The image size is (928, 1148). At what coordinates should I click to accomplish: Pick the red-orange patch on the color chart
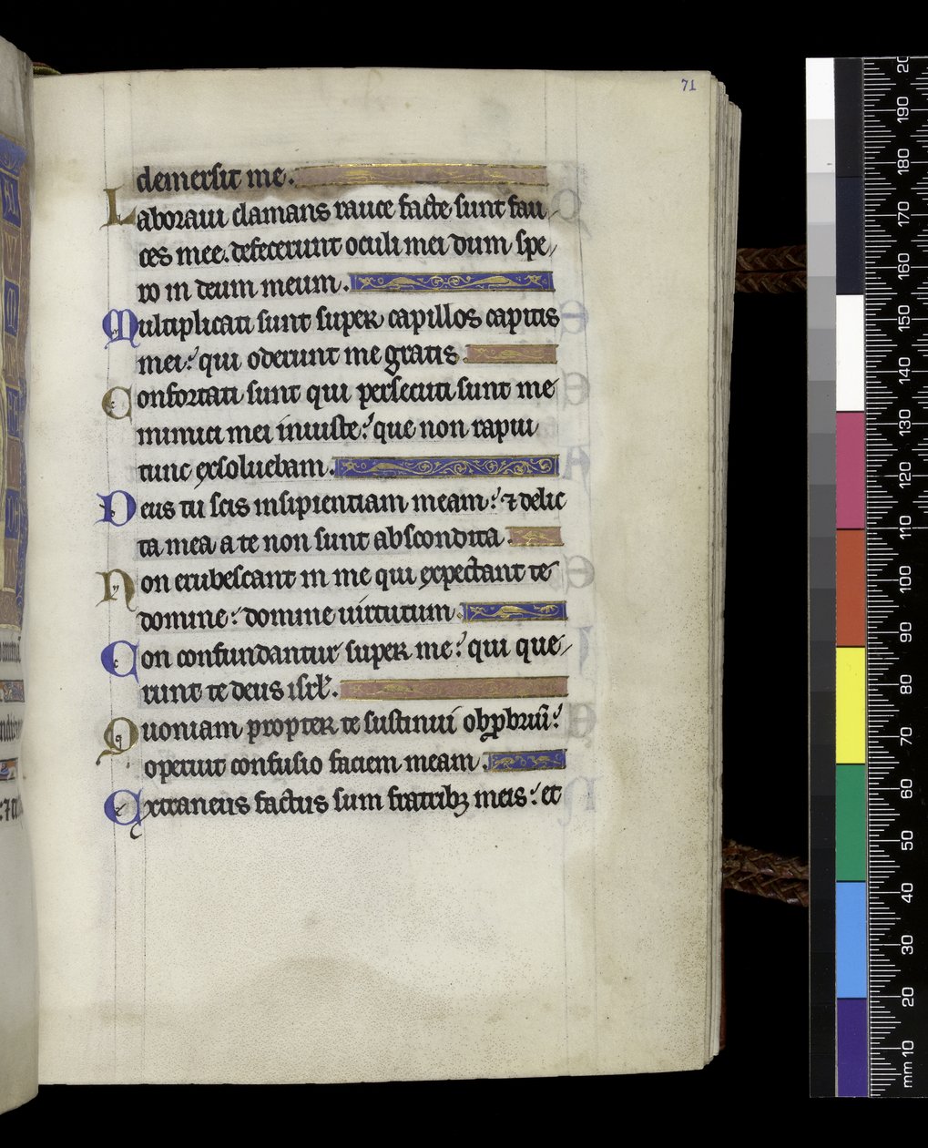pyautogui.click(x=850, y=589)
